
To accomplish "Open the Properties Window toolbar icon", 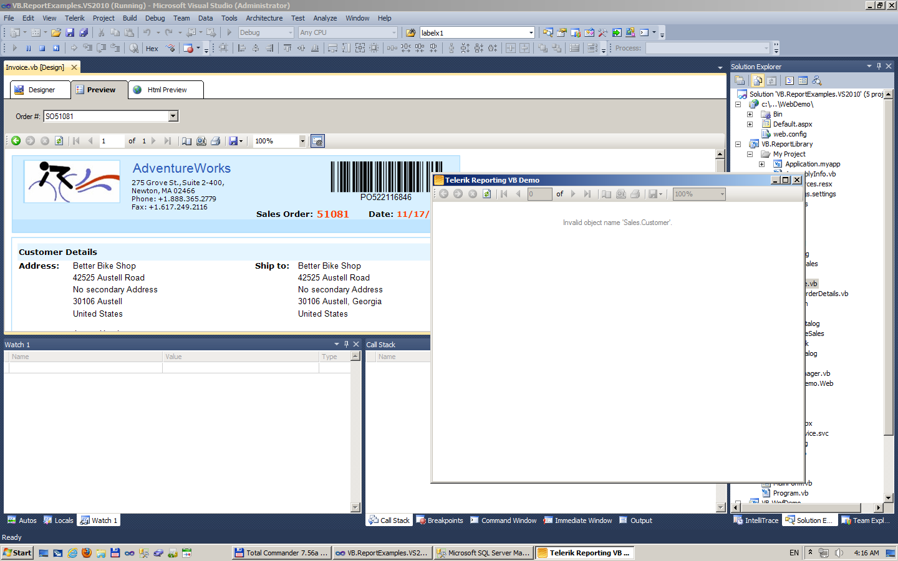I will (562, 32).
